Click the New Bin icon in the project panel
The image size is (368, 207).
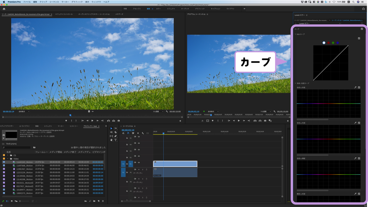(x=94, y=201)
